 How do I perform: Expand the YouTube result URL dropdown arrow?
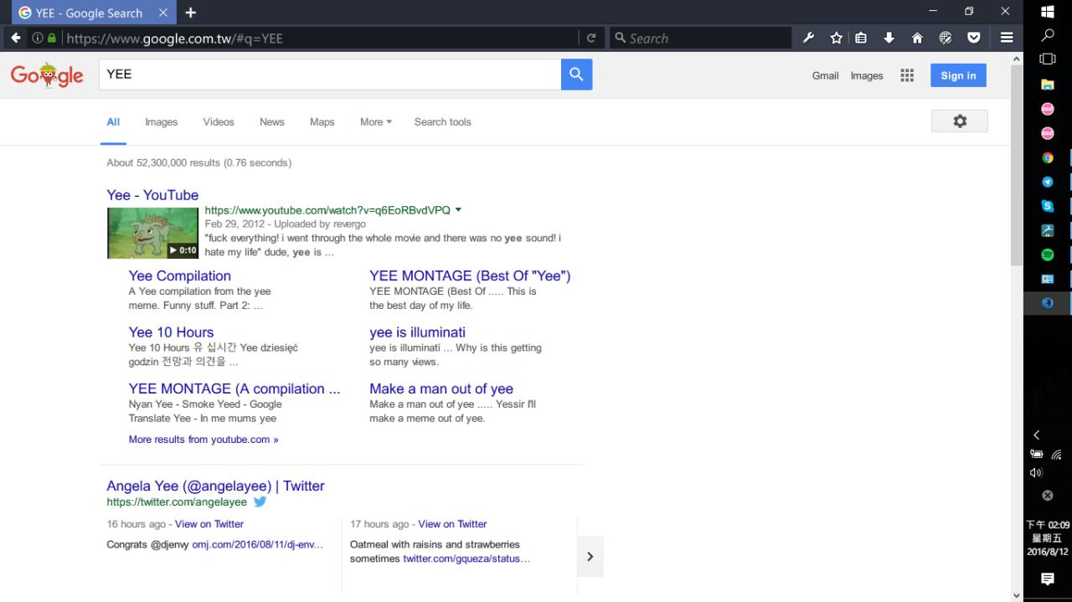pos(458,210)
